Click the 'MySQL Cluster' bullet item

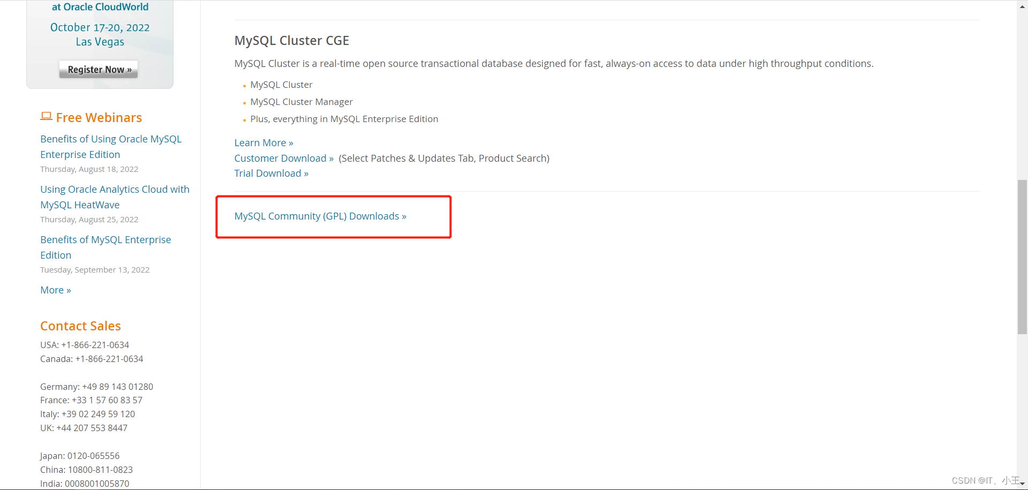tap(281, 85)
